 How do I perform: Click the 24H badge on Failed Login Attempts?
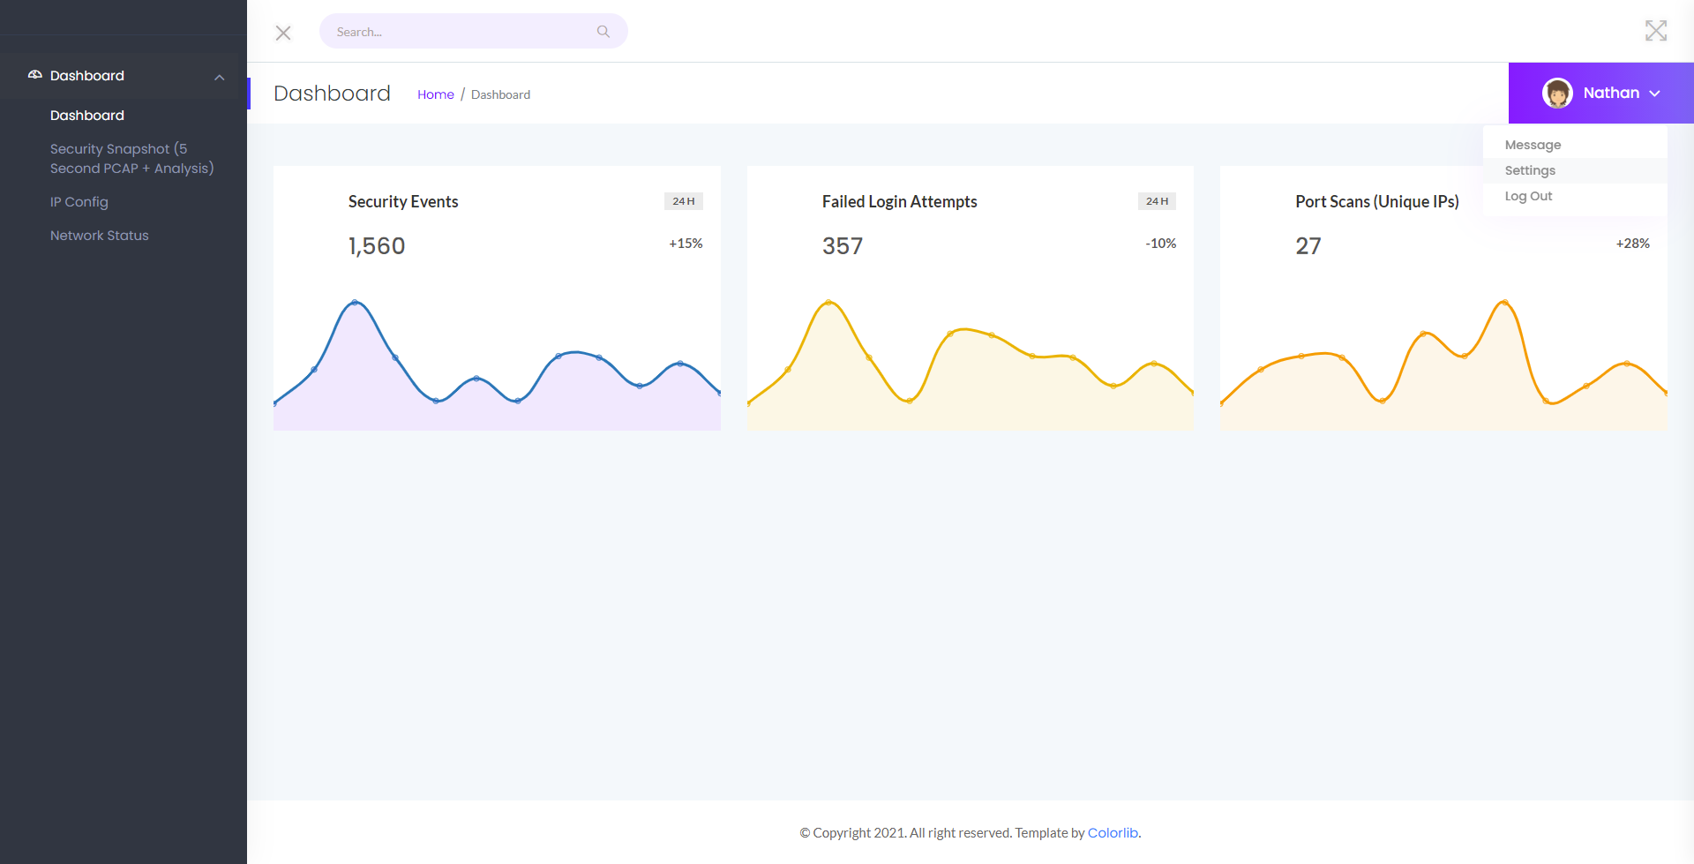point(1156,201)
